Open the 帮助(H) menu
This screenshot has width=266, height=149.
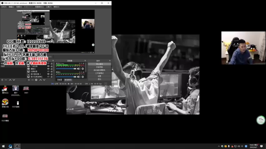coord(56,7)
